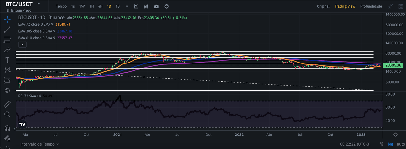Open the emoji icons tool
The height and width of the screenshot is (149, 406).
point(7,90)
